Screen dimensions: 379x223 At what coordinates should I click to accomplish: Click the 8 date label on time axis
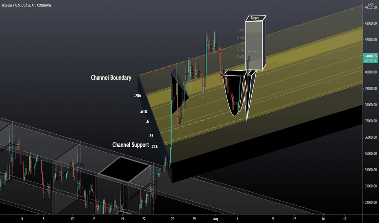[44, 219]
